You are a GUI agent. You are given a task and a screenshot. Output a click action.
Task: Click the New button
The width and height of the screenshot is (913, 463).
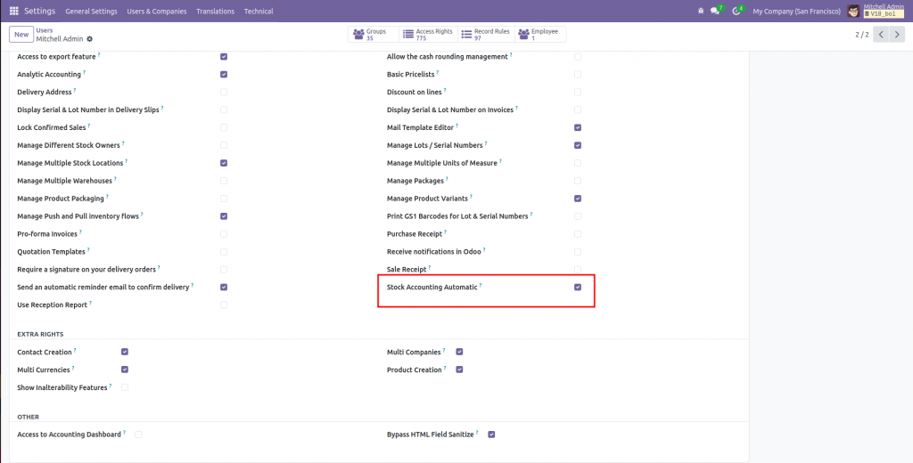tap(21, 34)
